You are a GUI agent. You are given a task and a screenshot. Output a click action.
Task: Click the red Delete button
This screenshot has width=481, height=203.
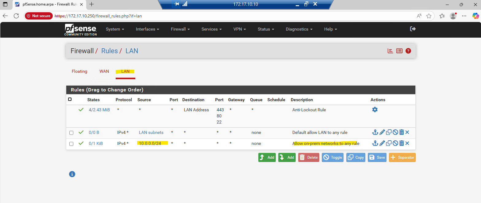coord(309,157)
